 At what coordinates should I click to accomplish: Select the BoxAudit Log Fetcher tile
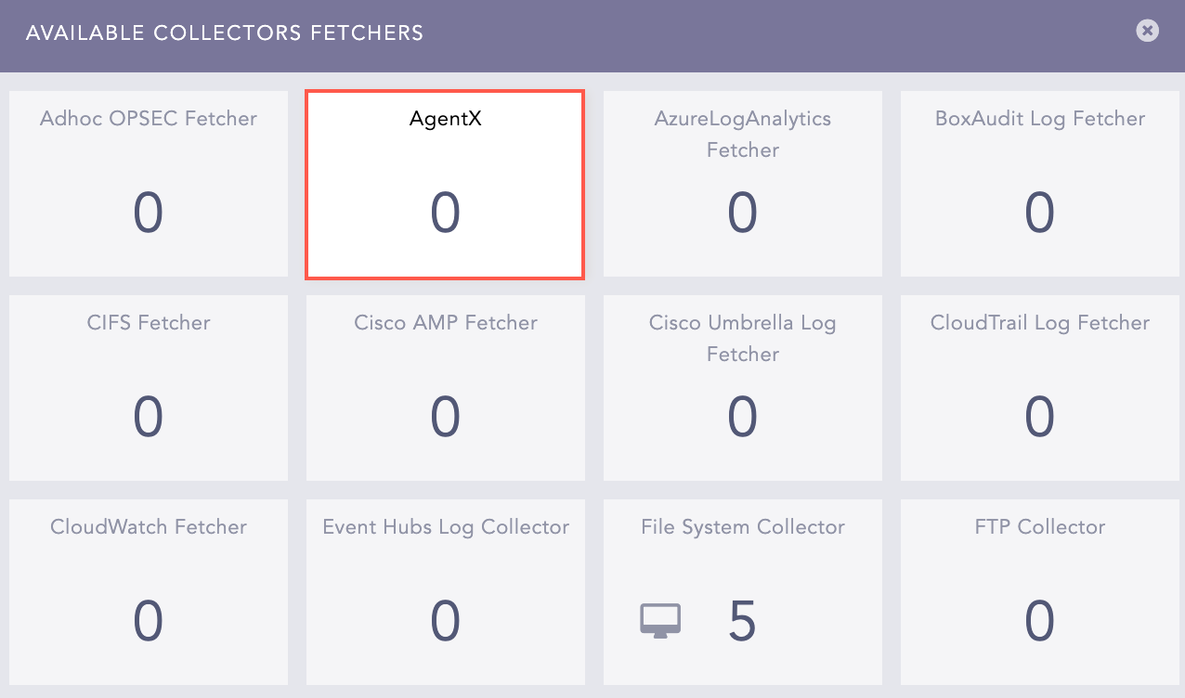point(1039,184)
